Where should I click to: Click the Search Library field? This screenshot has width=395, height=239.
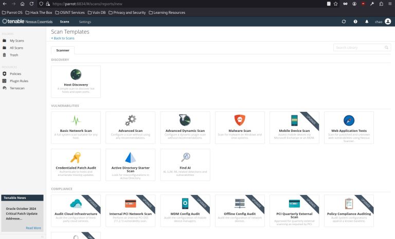pyautogui.click(x=358, y=47)
